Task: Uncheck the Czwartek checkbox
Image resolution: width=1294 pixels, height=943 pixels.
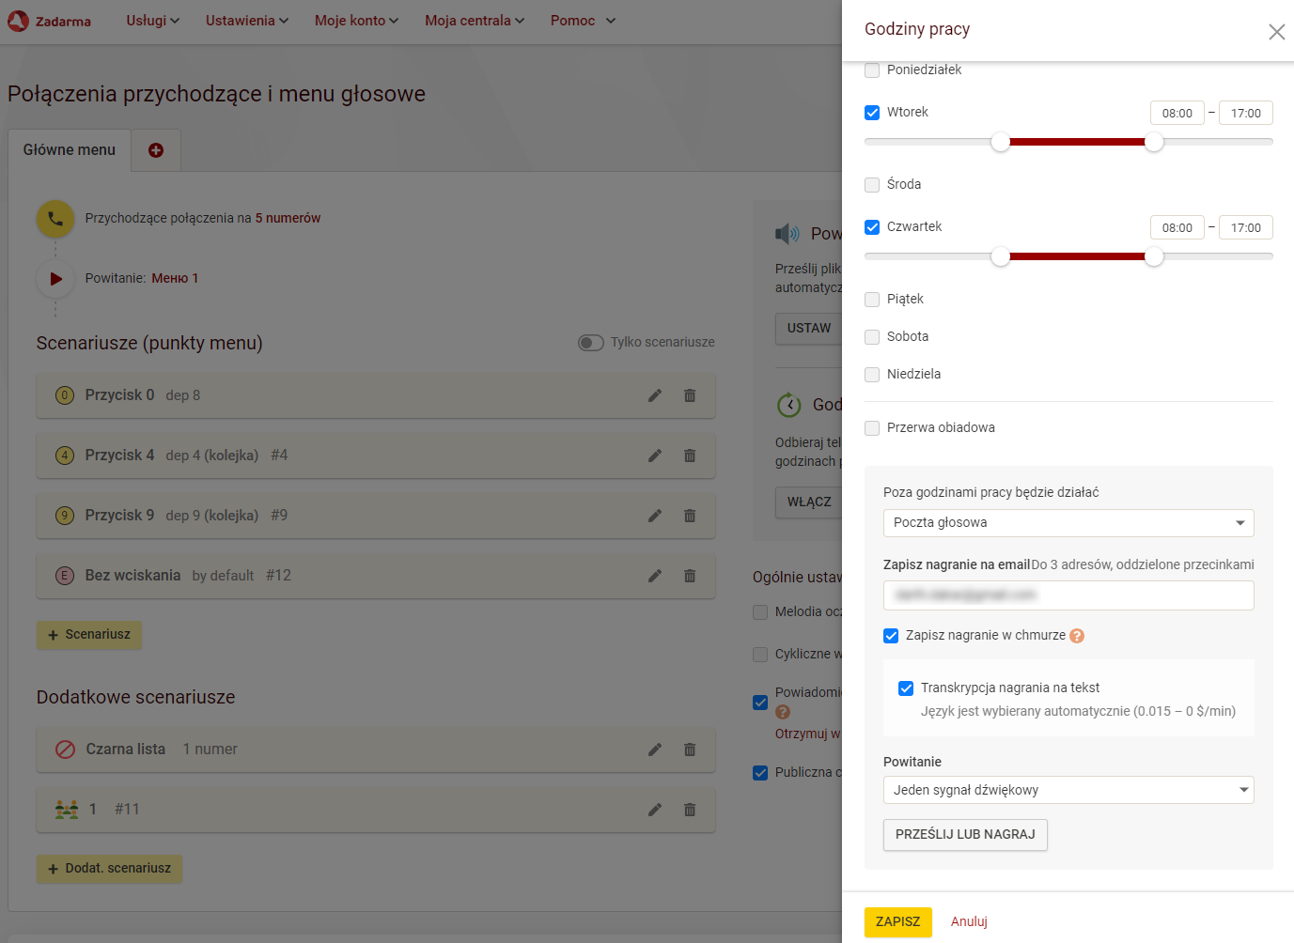Action: point(872,227)
